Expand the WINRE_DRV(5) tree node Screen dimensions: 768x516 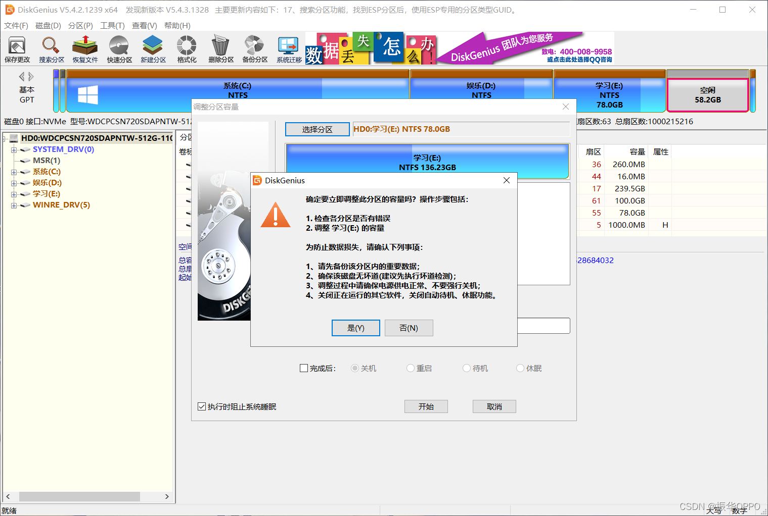[14, 205]
